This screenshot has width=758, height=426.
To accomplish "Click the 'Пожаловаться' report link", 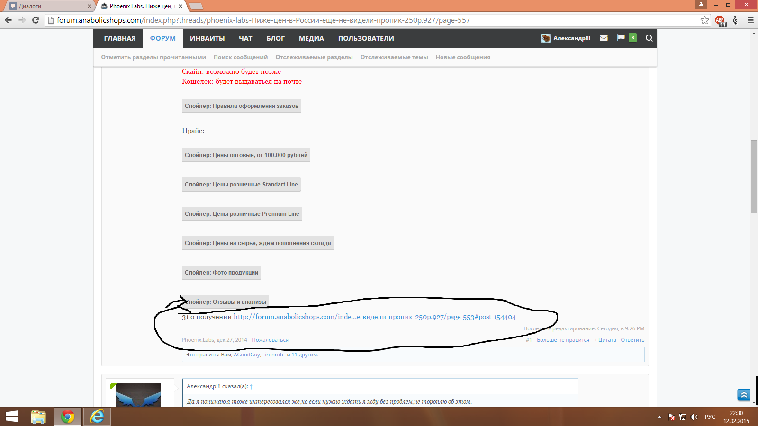I will [x=270, y=340].
